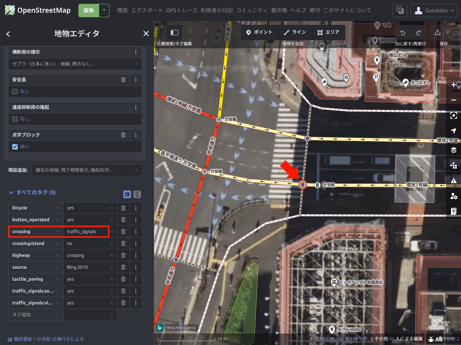
Task: Click the undo arrow icon
Action: tap(403, 33)
